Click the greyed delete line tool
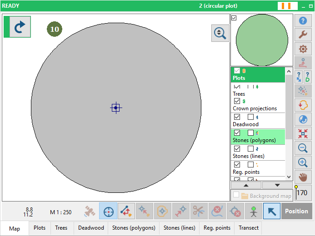This screenshot has width=315, height=236. point(217,211)
